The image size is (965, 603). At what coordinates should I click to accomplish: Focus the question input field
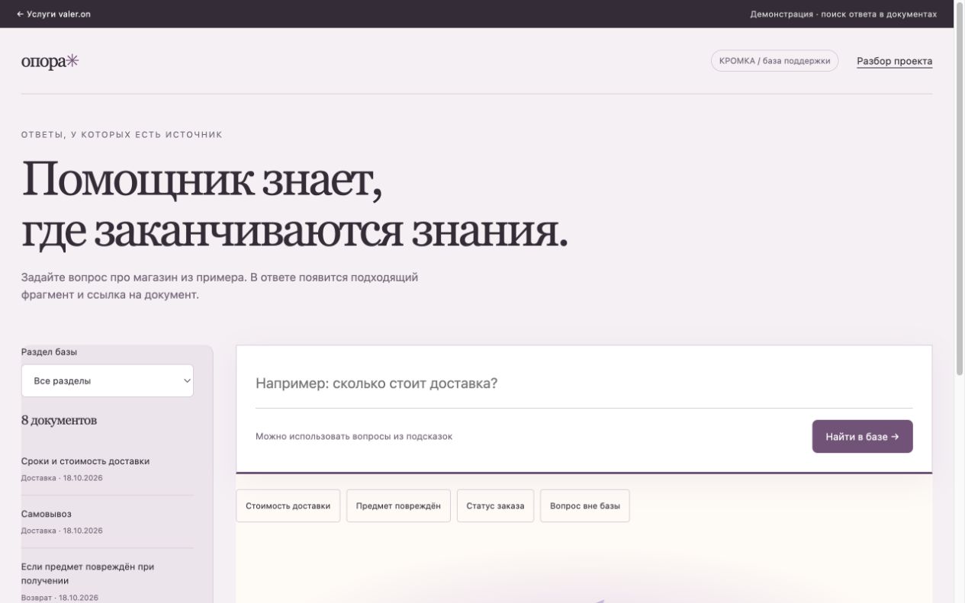[x=584, y=383]
